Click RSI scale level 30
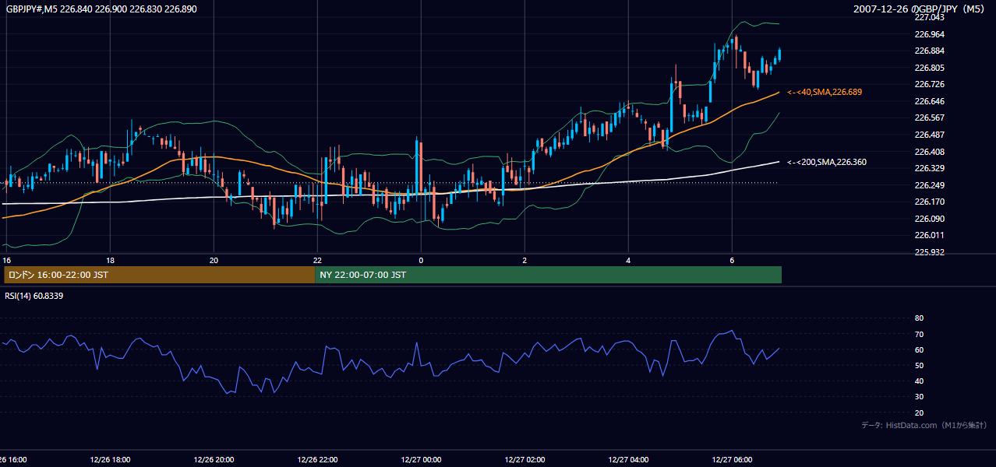This screenshot has height=467, width=996. 919,397
